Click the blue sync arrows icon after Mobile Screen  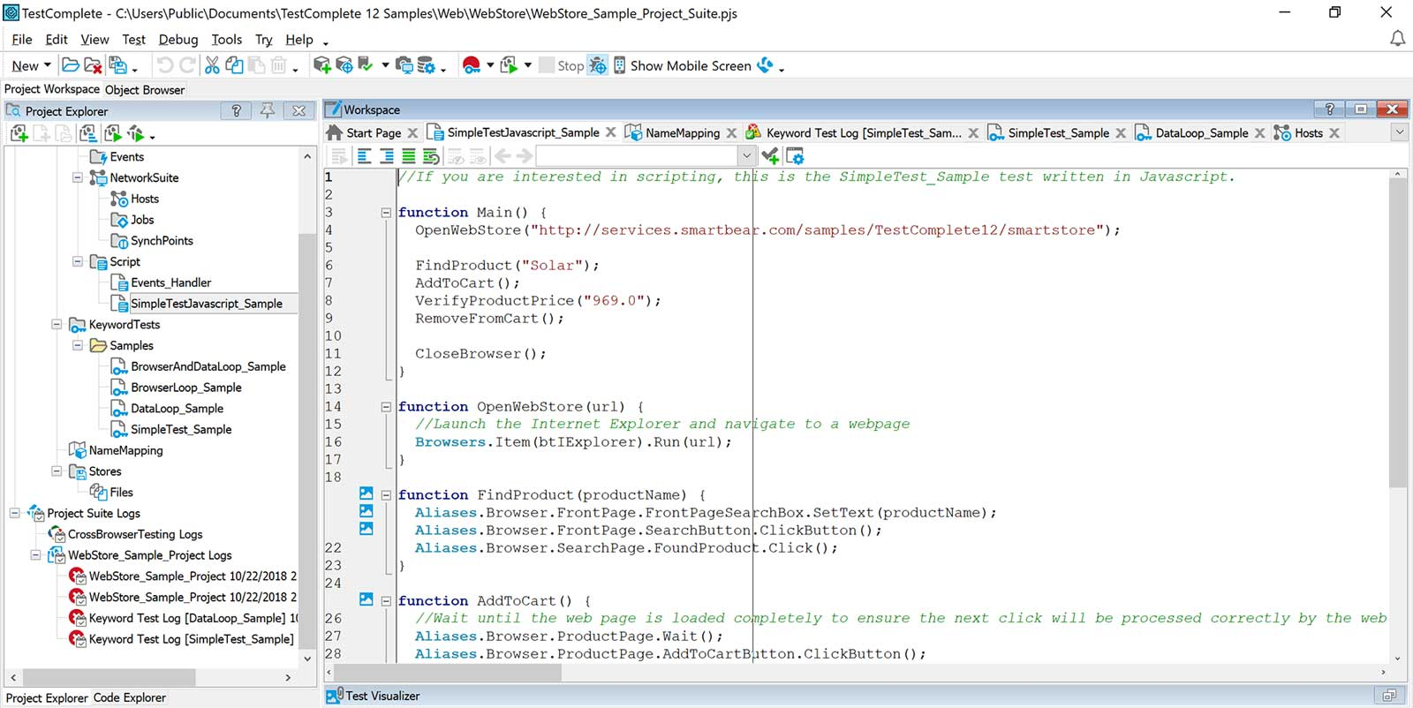[765, 65]
